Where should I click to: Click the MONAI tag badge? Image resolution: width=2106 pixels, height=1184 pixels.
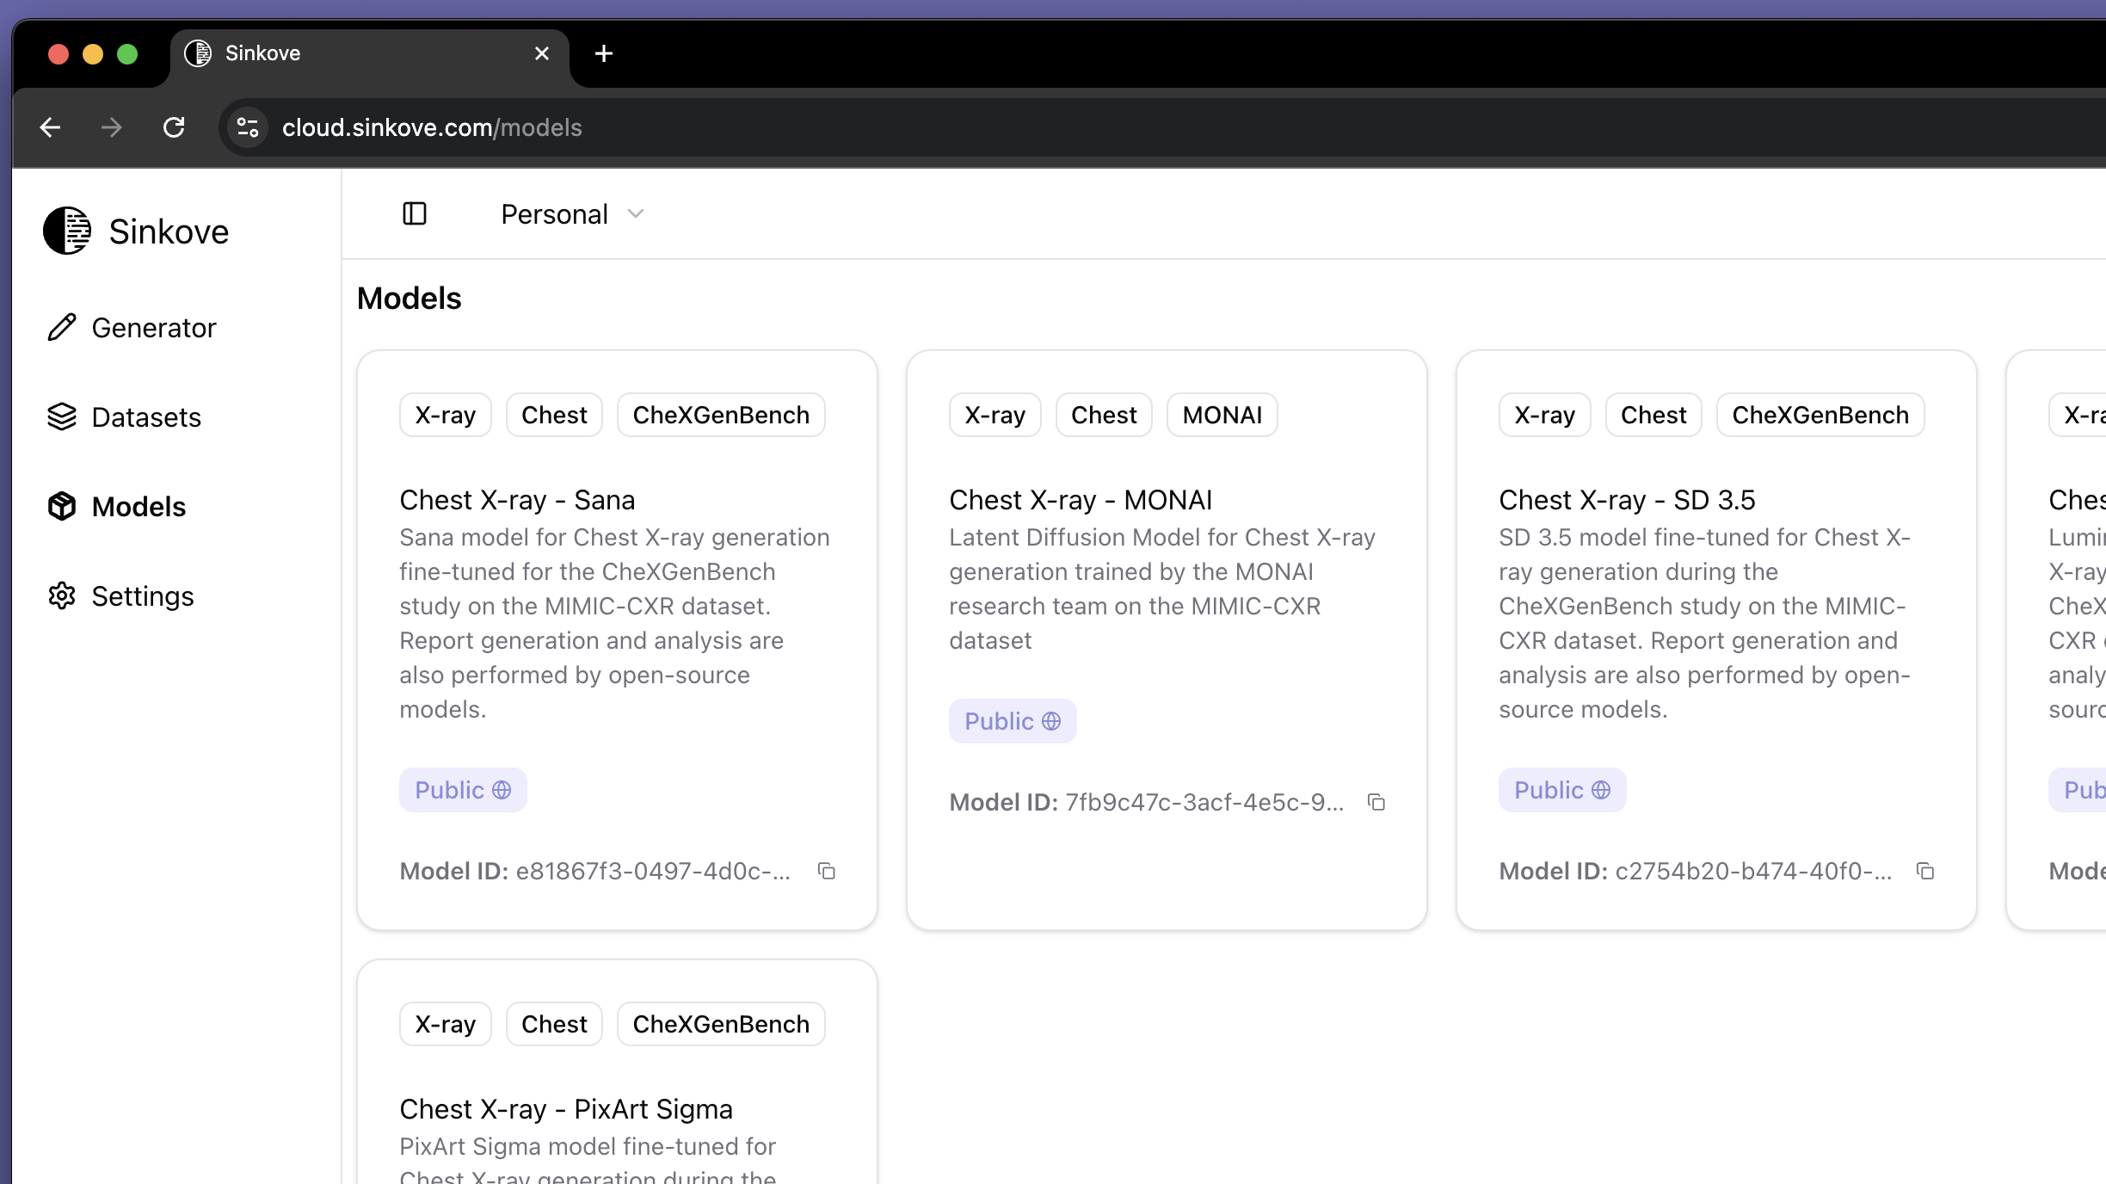point(1222,415)
